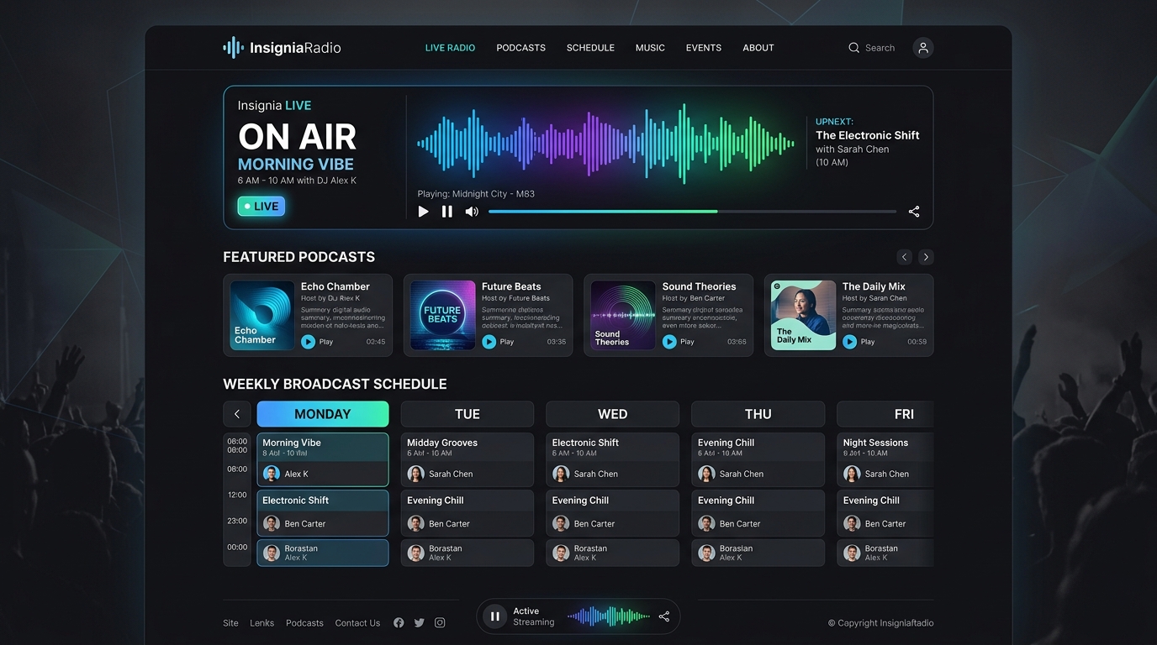The width and height of the screenshot is (1157, 645).
Task: Open the LIVE RADIO nav item
Action: click(450, 48)
